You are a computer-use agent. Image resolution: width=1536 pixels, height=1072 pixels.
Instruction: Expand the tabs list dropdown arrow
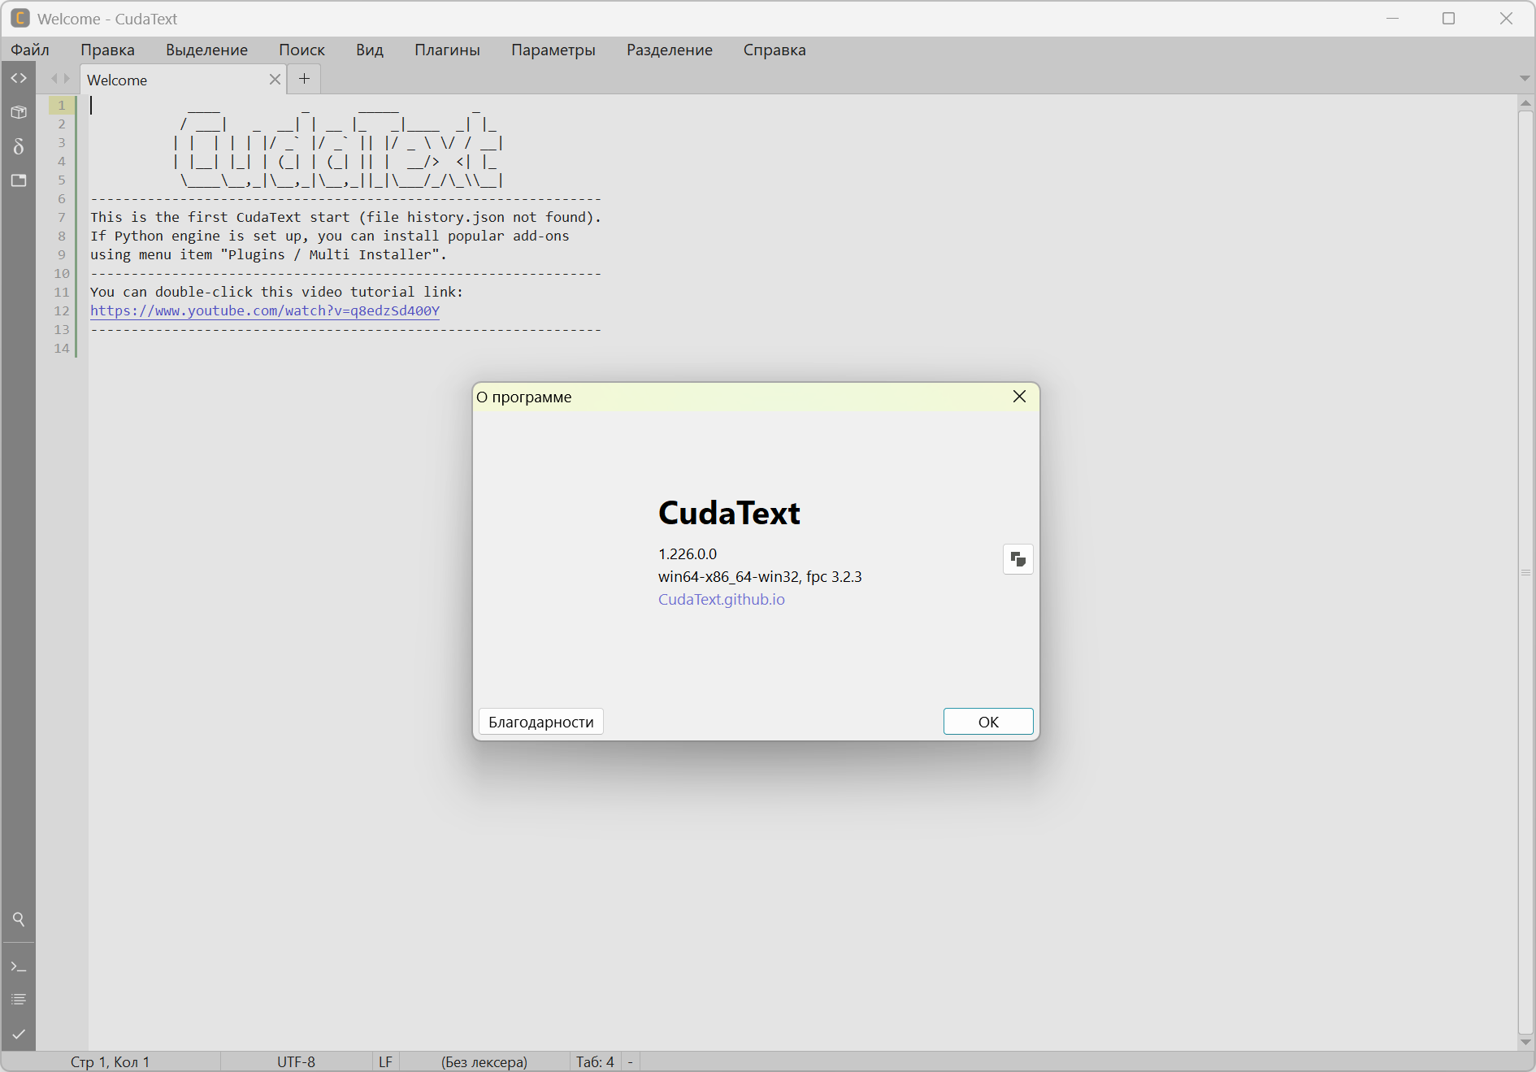click(x=1525, y=79)
